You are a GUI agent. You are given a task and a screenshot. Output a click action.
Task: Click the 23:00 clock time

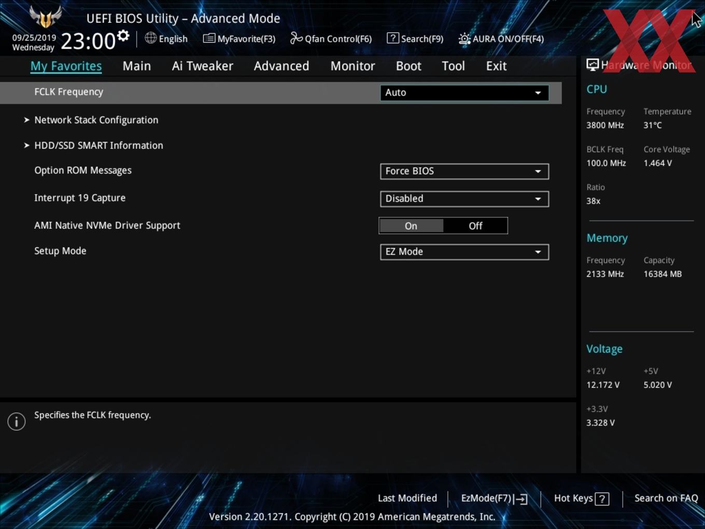[x=88, y=41]
